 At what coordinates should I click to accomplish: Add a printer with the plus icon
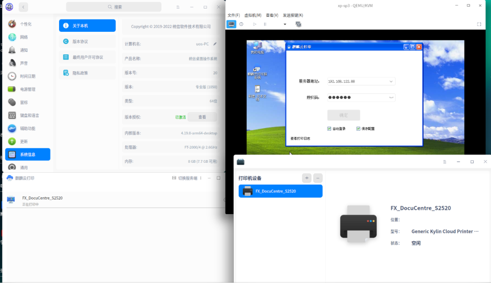click(x=307, y=178)
